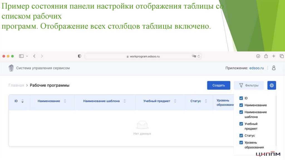This screenshot has height=160, width=285.
Task: Uncheck the Наименование шаблона column checkbox
Action: tap(241, 112)
